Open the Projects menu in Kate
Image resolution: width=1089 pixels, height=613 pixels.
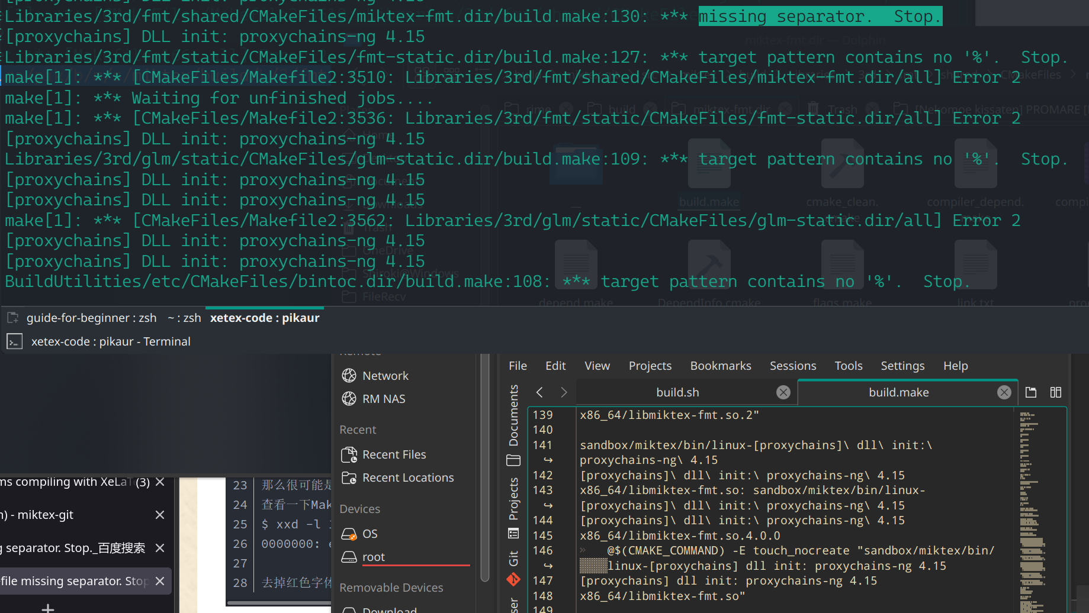[x=650, y=366]
